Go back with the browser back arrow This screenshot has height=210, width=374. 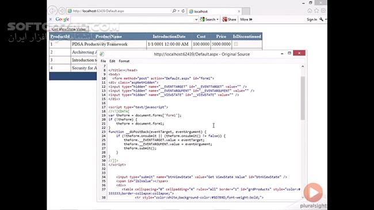point(52,11)
